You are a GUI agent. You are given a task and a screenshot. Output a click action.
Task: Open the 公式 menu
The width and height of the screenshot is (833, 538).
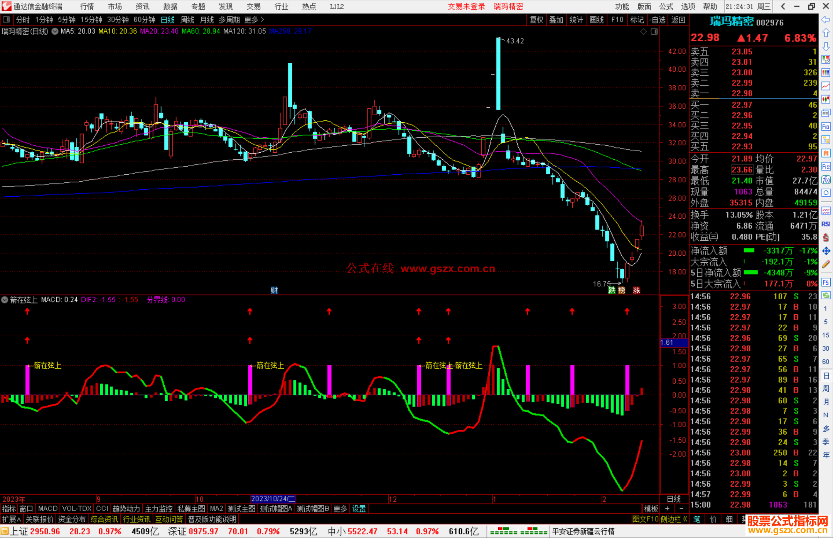click(666, 6)
